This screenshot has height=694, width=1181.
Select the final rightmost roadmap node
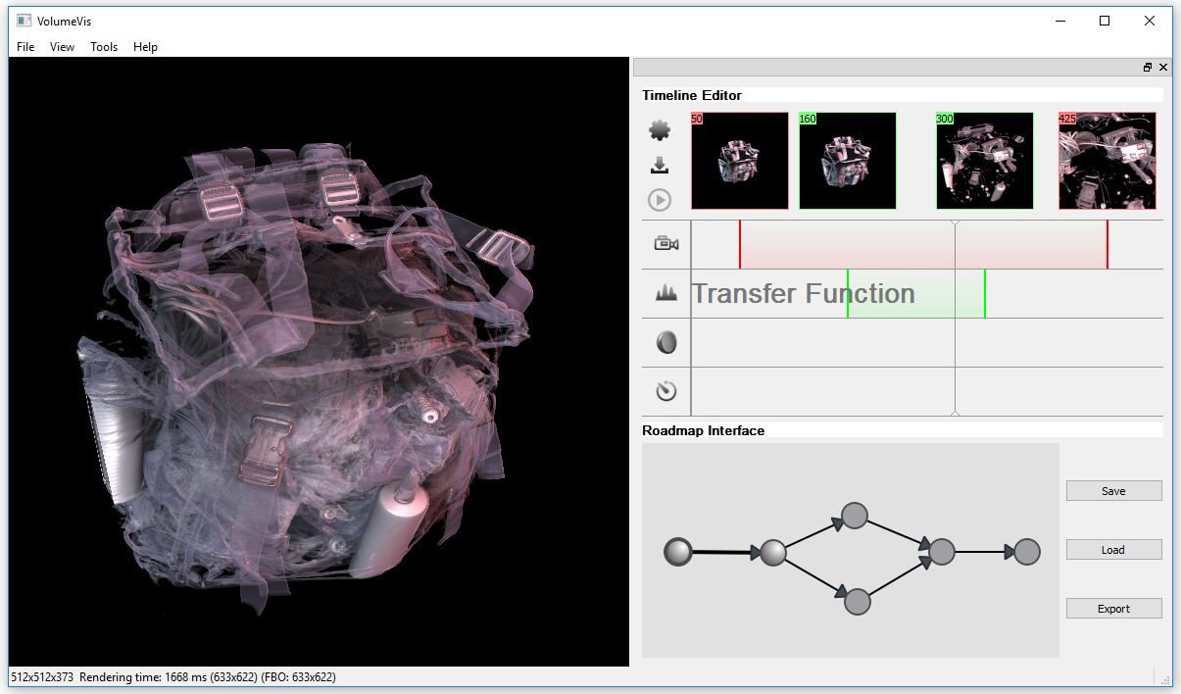tap(1026, 552)
